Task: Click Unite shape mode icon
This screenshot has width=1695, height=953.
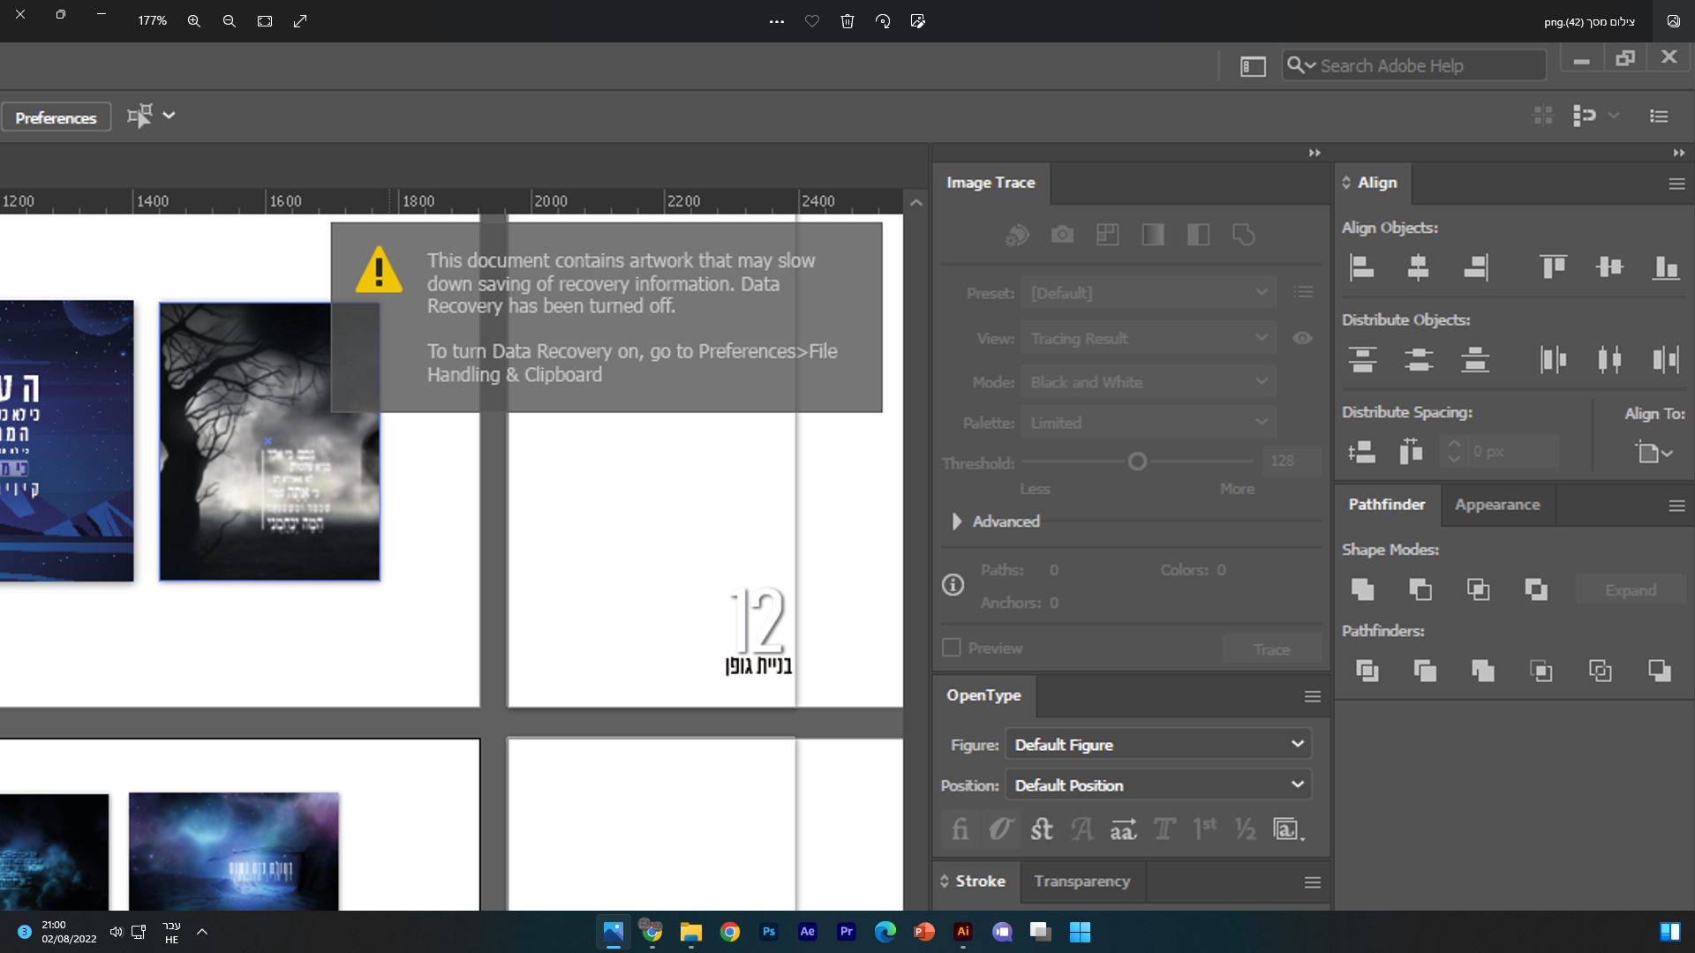Action: pos(1362,589)
